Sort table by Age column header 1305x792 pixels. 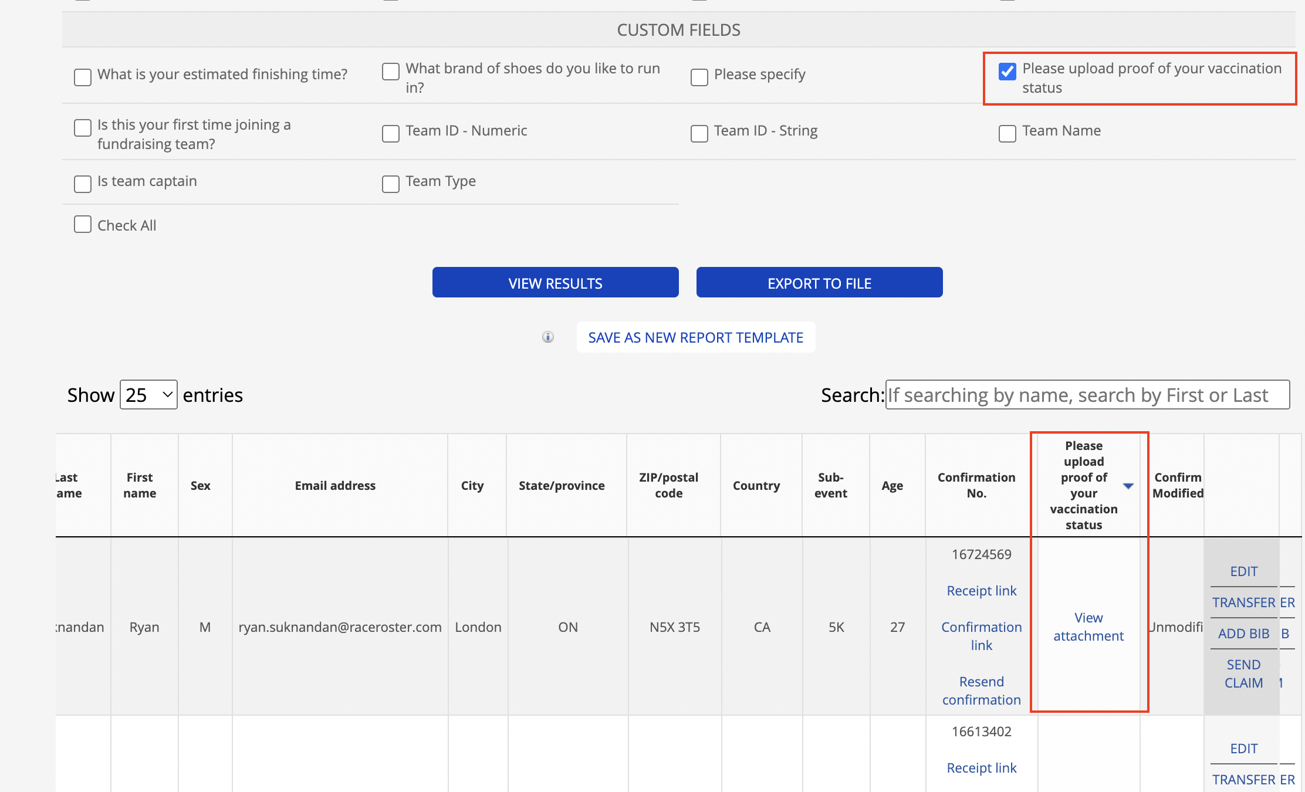coord(892,486)
